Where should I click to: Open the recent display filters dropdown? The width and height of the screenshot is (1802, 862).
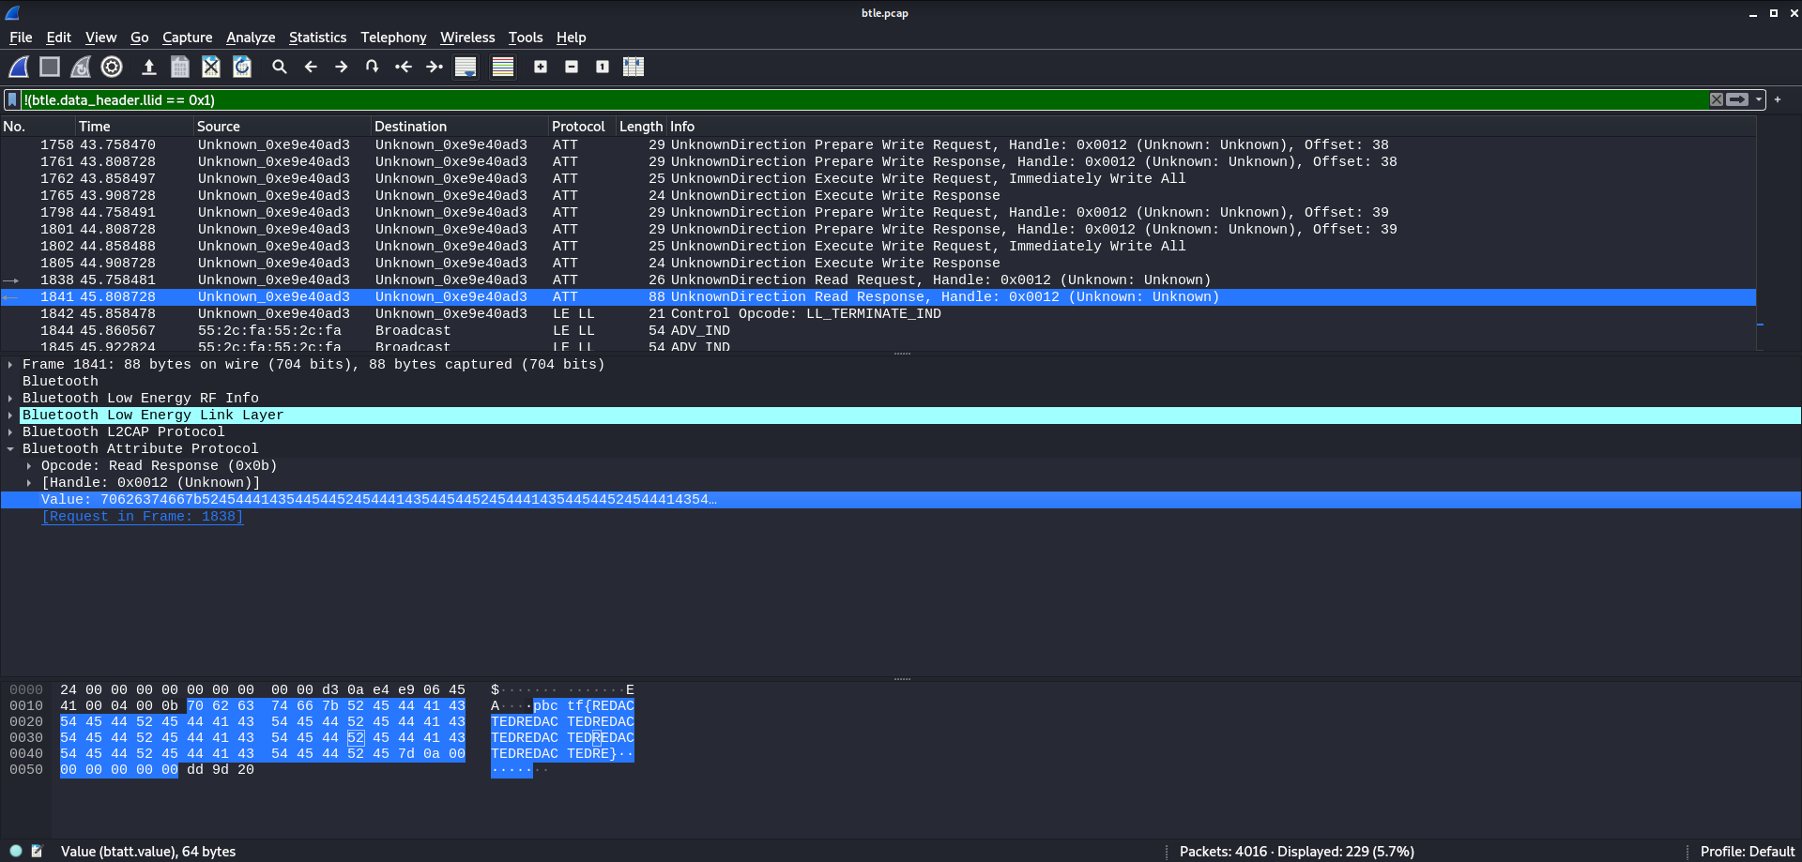pos(1759,99)
